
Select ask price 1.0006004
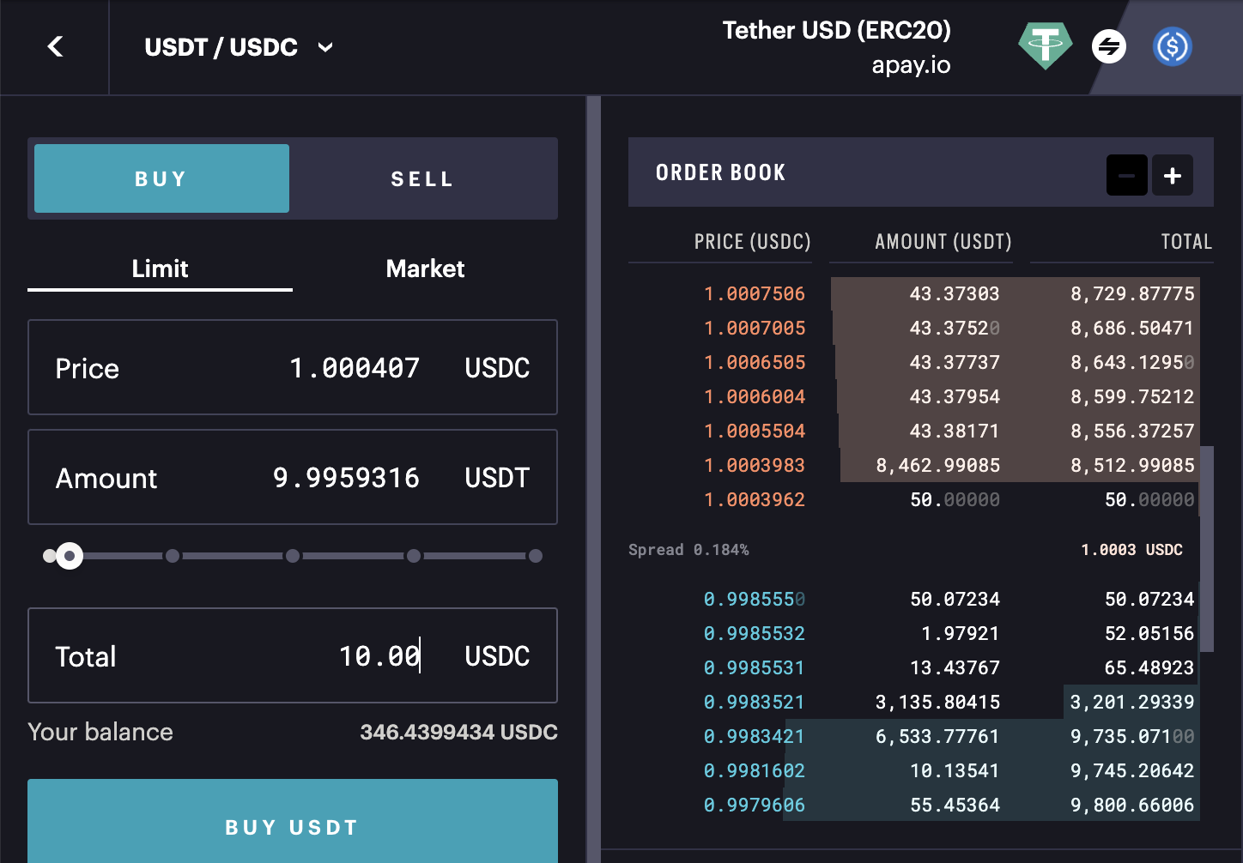pyautogui.click(x=755, y=396)
